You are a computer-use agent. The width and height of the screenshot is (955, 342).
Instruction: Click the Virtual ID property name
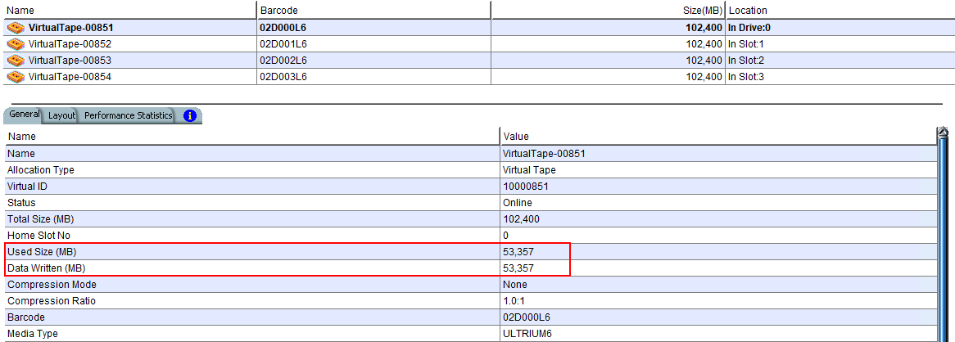click(27, 187)
